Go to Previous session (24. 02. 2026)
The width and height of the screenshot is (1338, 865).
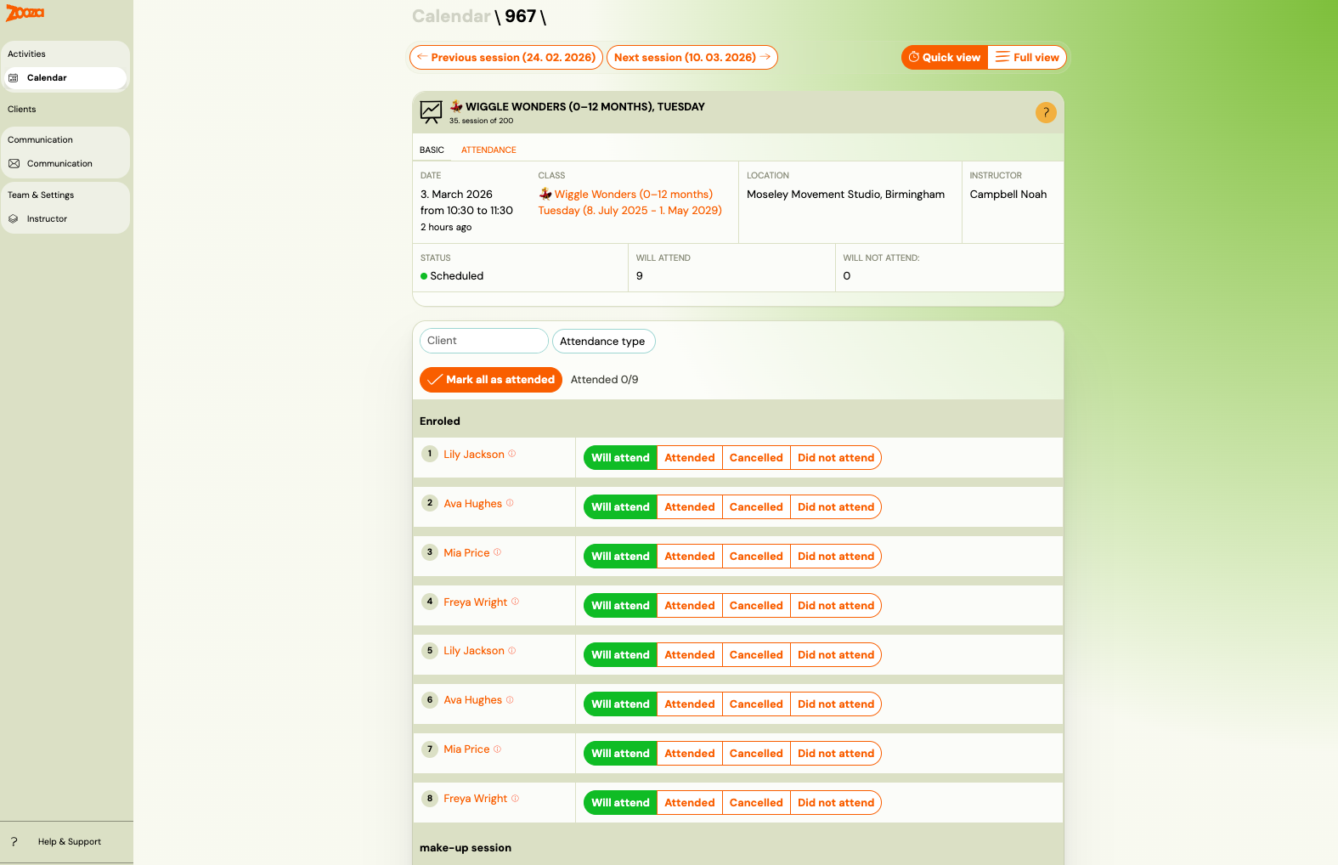click(x=506, y=58)
